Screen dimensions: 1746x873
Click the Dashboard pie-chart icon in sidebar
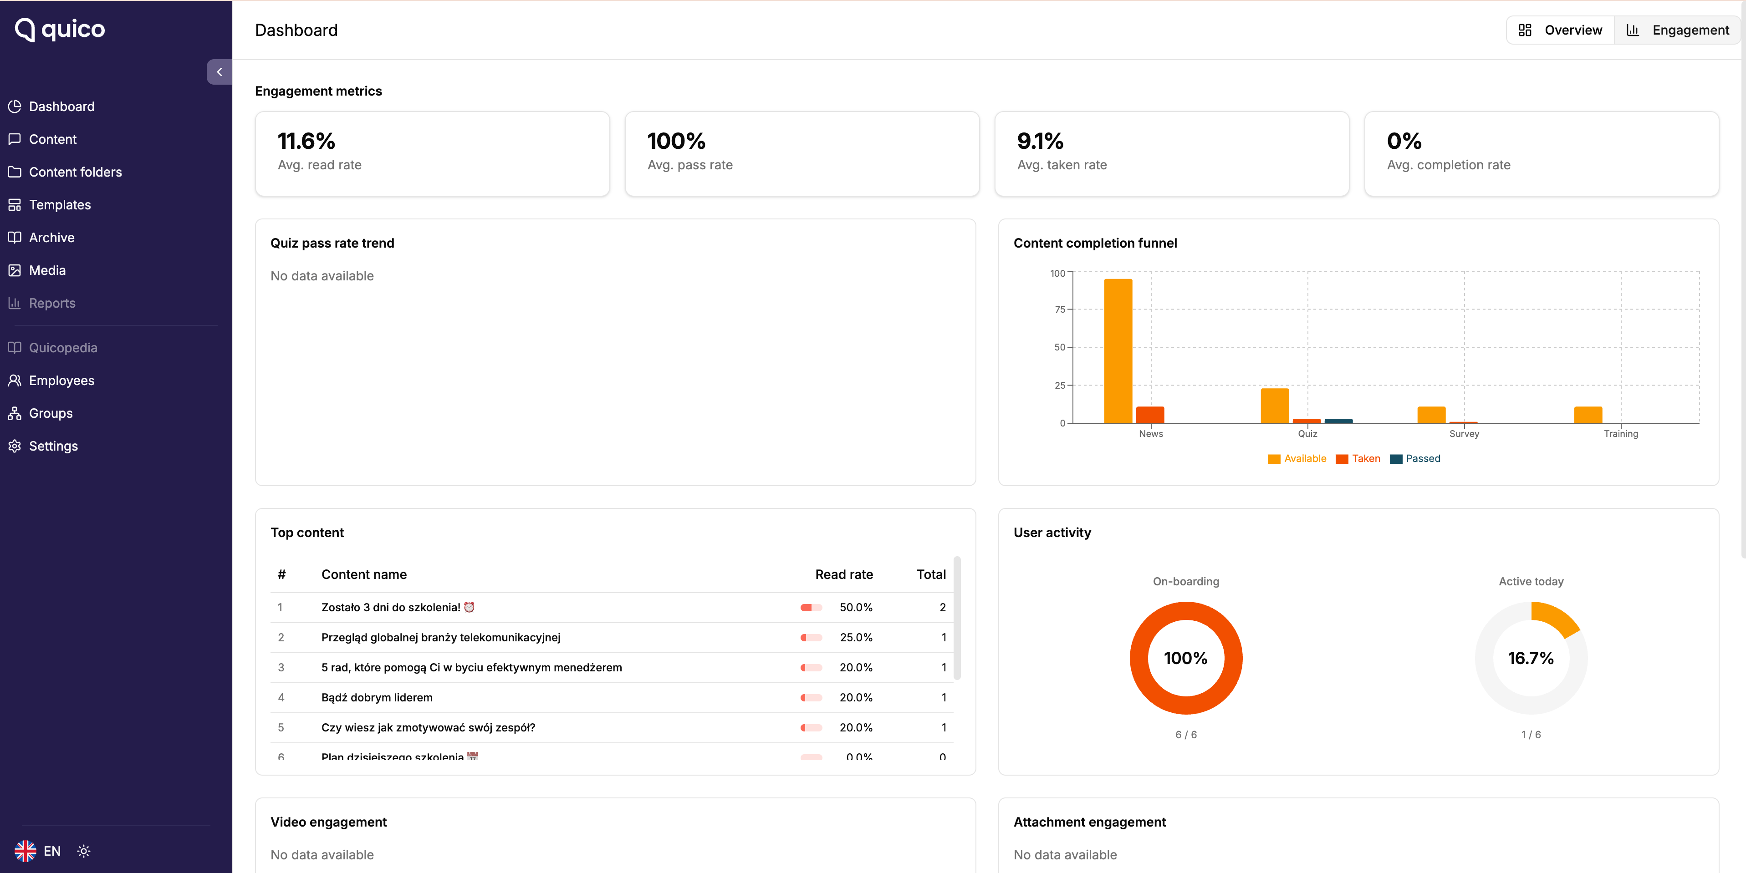click(14, 107)
